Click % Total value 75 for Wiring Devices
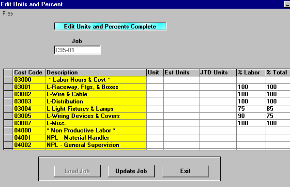Viewport: 290px width, 187px height. (277, 116)
